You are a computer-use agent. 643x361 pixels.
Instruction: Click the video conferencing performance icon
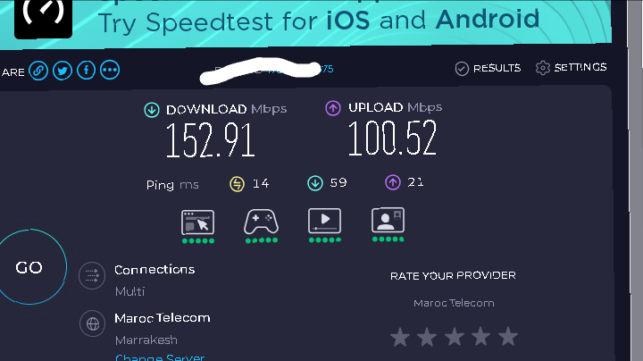click(388, 221)
